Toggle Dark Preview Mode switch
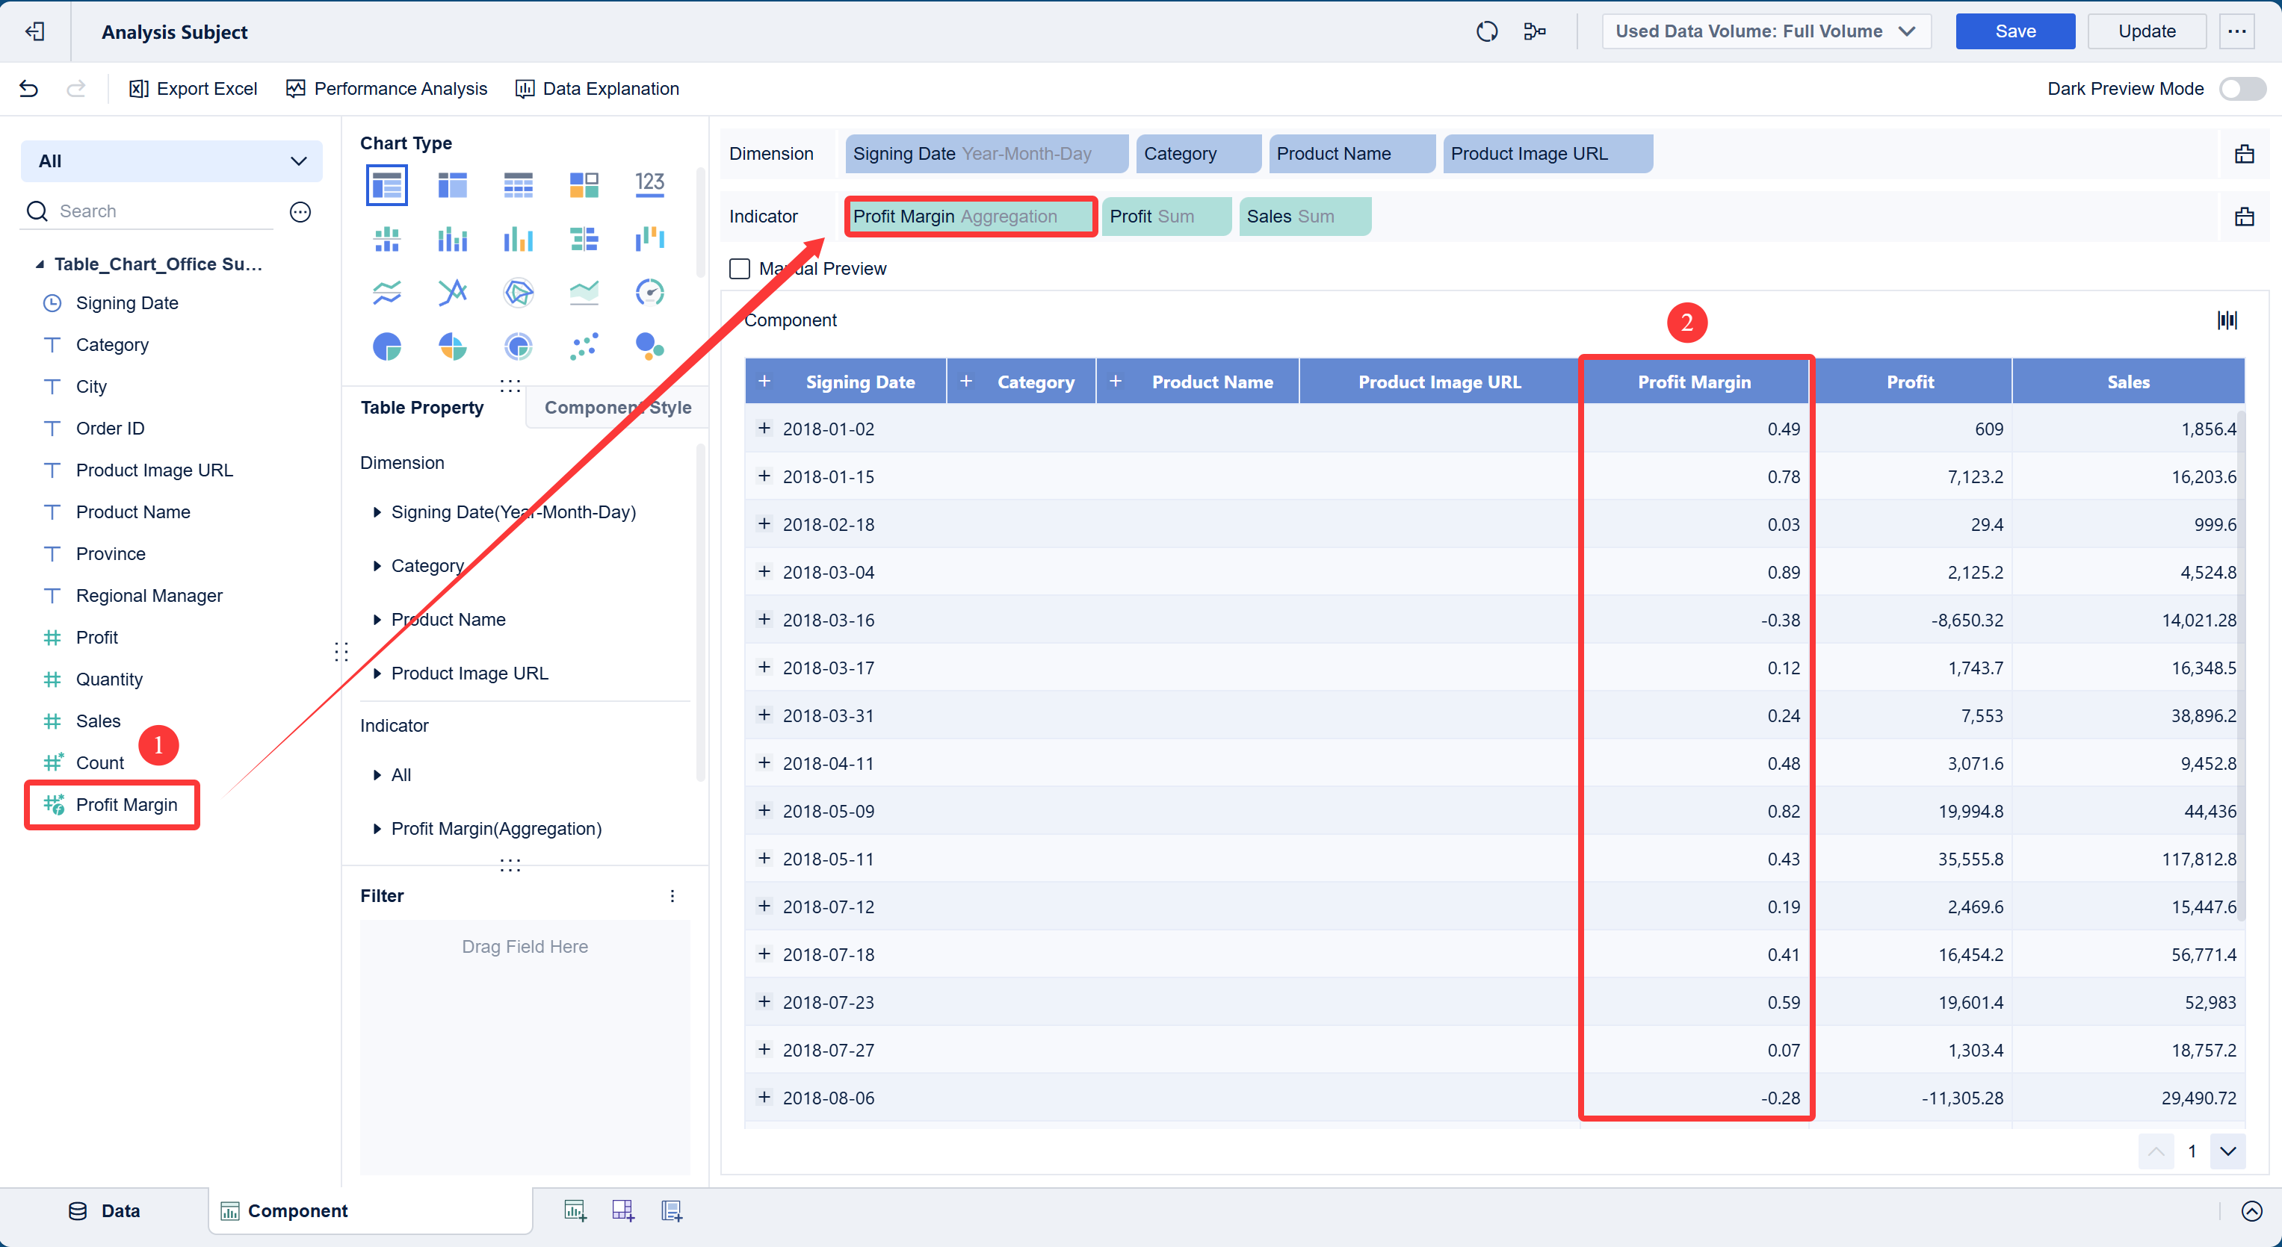The image size is (2282, 1247). click(2243, 89)
